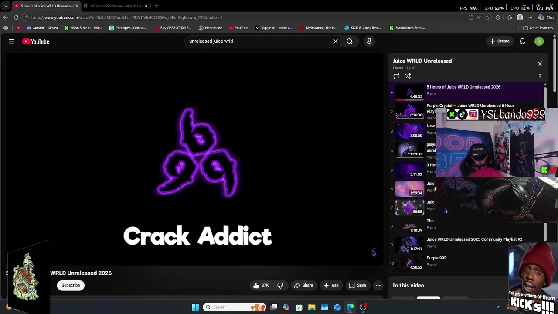Click the Ask button
The height and width of the screenshot is (314, 558).
[x=331, y=285]
